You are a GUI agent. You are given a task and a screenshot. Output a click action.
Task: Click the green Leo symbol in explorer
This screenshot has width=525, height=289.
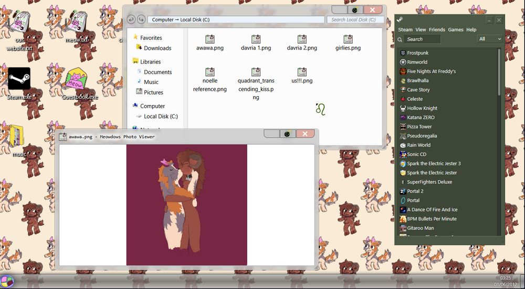tap(320, 109)
